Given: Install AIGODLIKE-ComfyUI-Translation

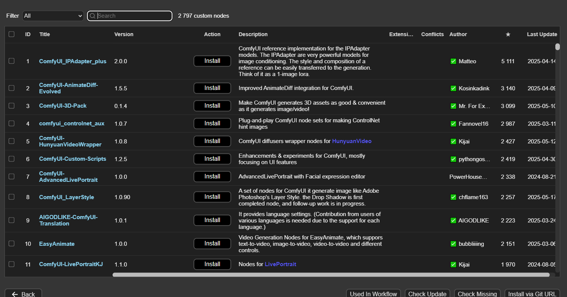Looking at the screenshot, I should point(212,220).
